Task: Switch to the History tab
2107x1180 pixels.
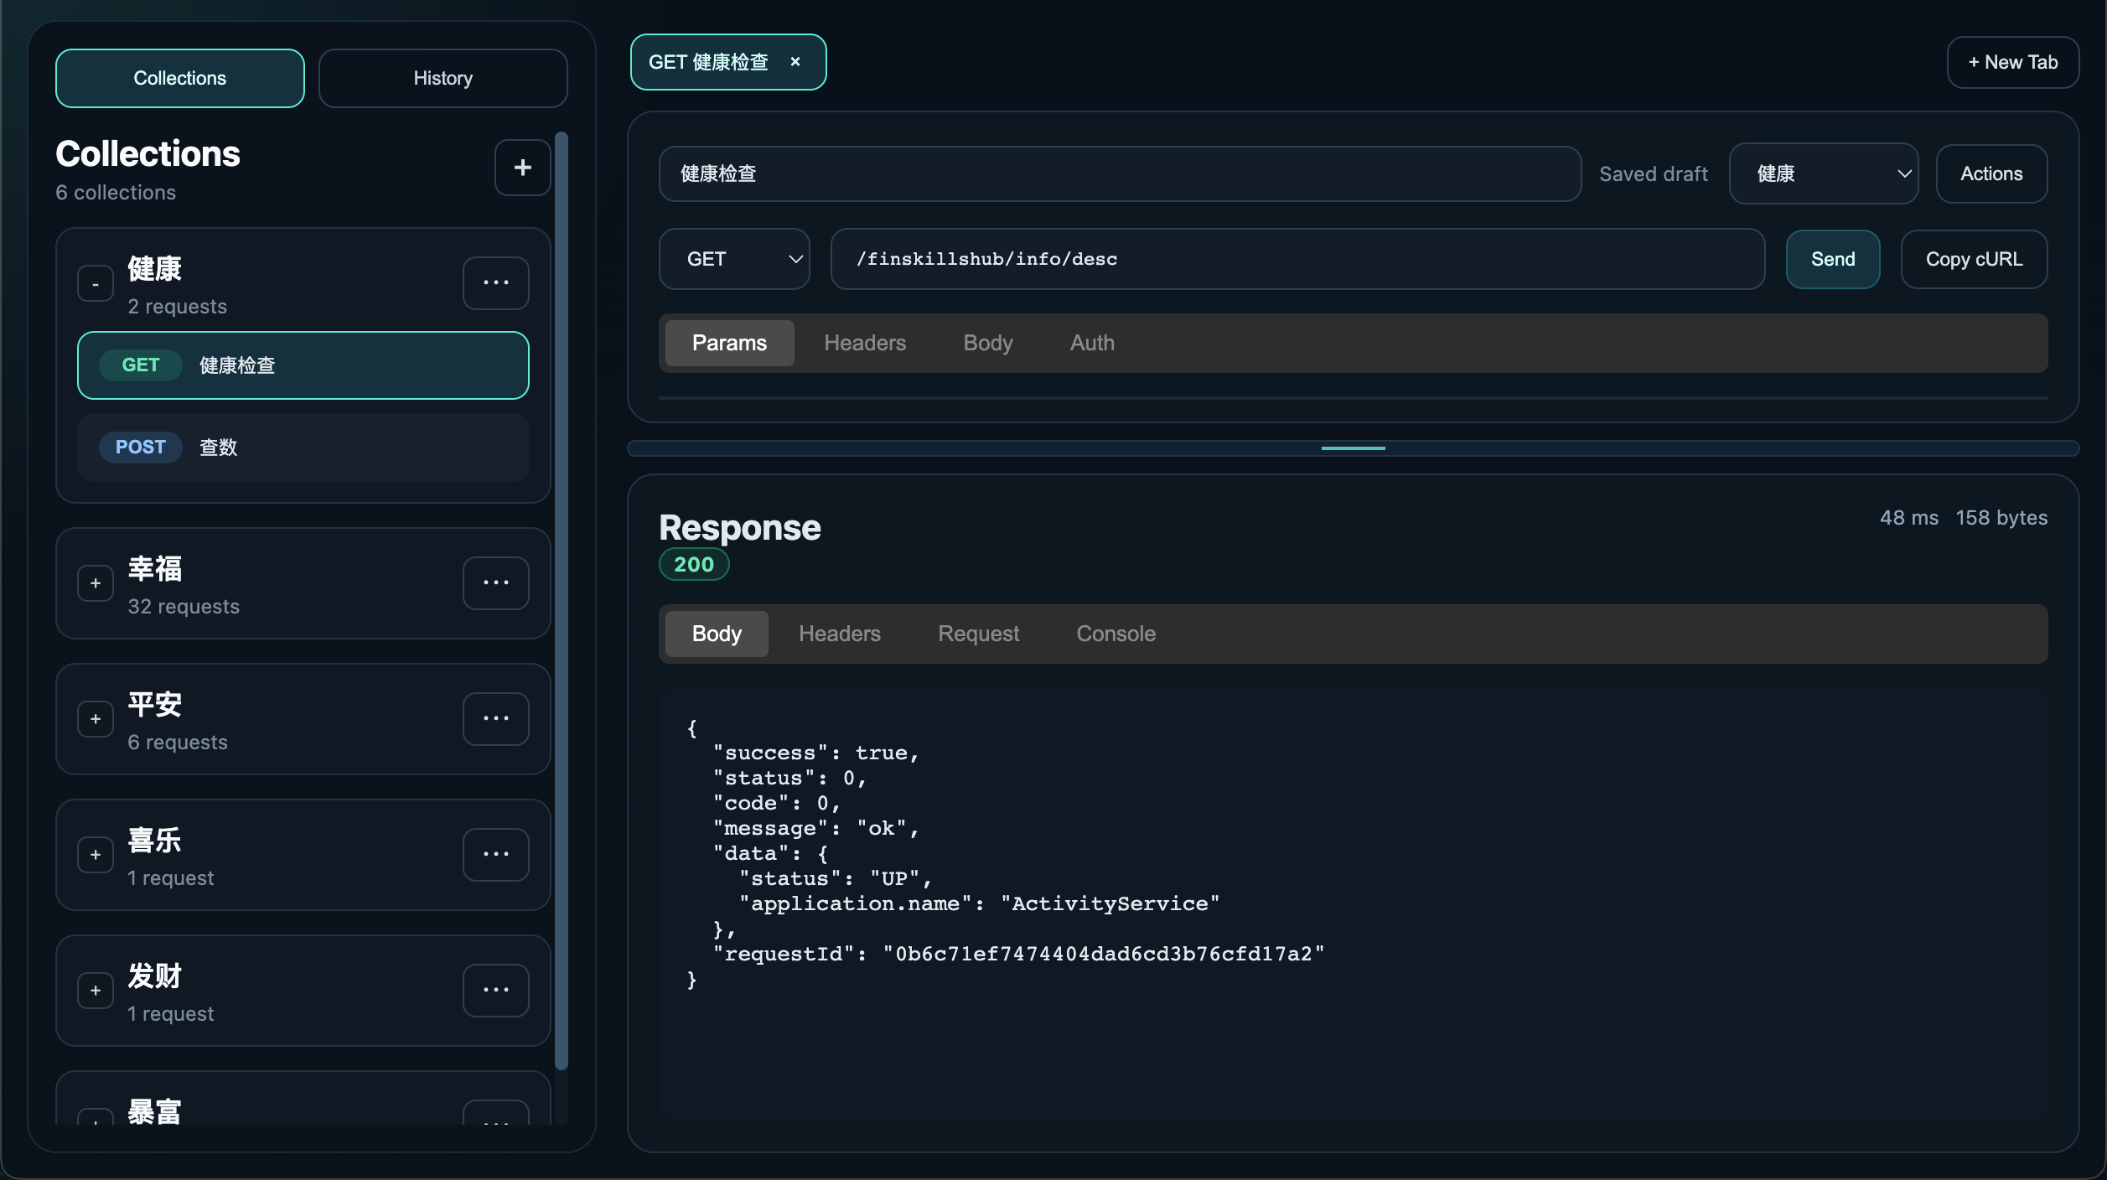Action: pyautogui.click(x=443, y=78)
